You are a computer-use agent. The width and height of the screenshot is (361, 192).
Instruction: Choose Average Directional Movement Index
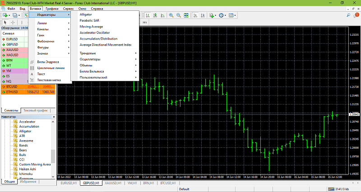pyautogui.click(x=105, y=45)
